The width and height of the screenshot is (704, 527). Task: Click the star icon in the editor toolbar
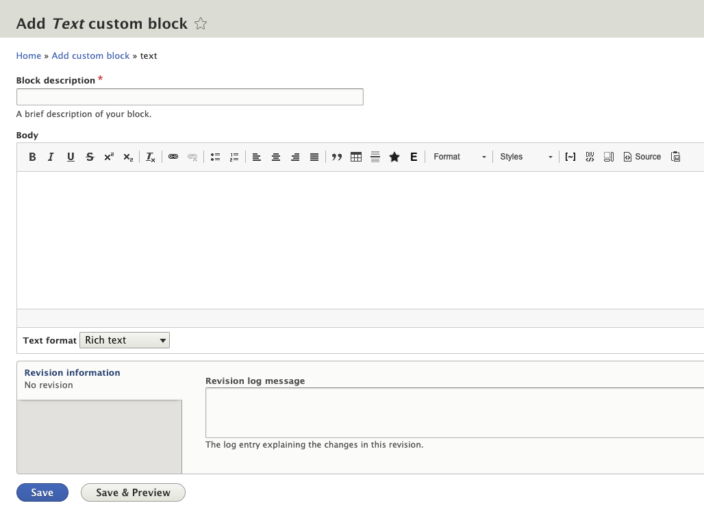(x=394, y=157)
